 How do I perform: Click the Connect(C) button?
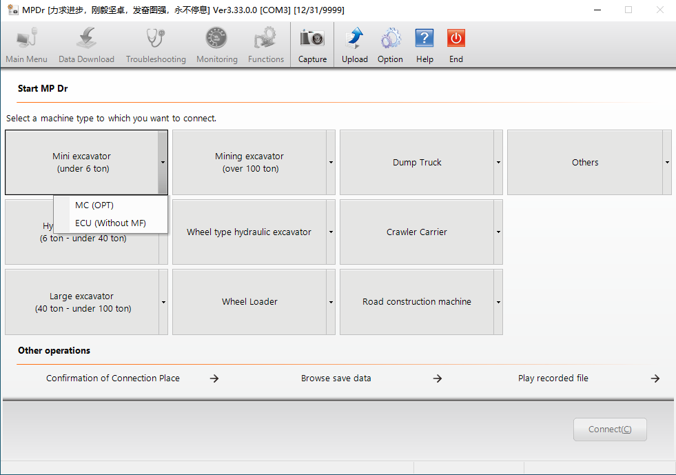point(610,429)
